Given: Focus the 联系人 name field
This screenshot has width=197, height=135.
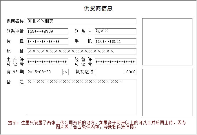Looking at the screenshot, I should 115,31.
